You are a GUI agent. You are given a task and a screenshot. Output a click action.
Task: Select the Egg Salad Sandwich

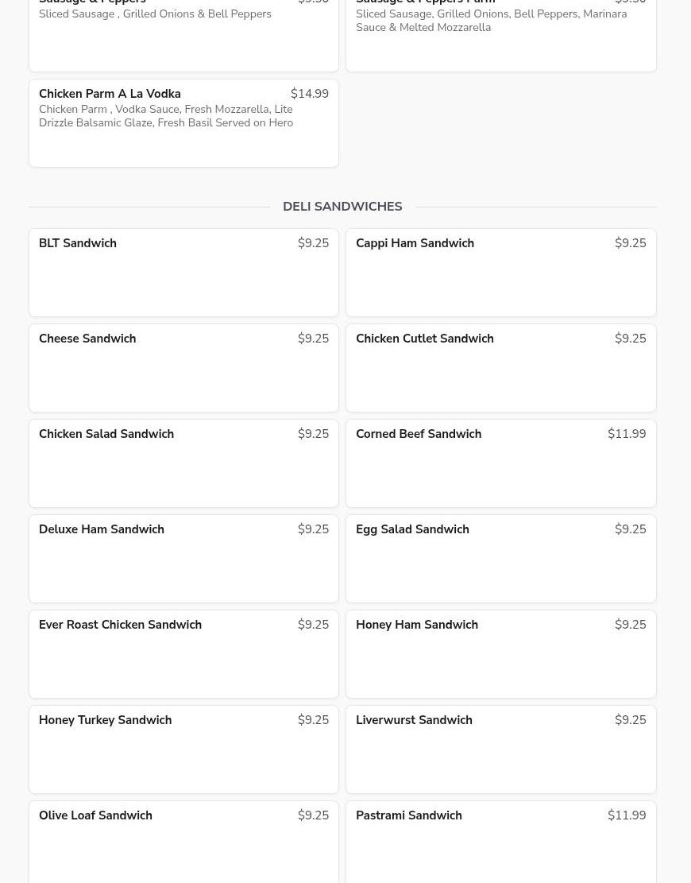coord(500,558)
